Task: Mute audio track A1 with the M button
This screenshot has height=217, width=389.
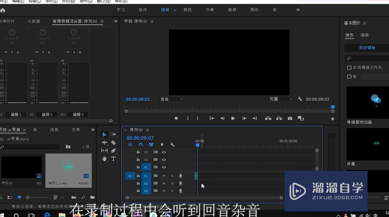Action: tap(164, 176)
